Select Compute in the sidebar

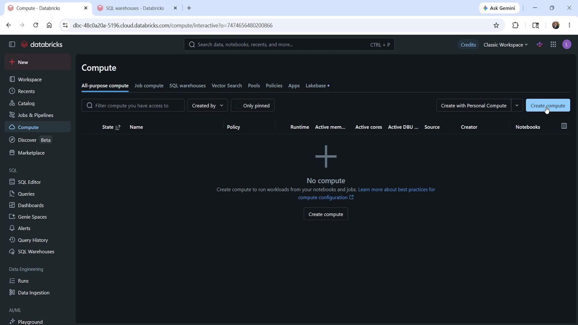38,127
